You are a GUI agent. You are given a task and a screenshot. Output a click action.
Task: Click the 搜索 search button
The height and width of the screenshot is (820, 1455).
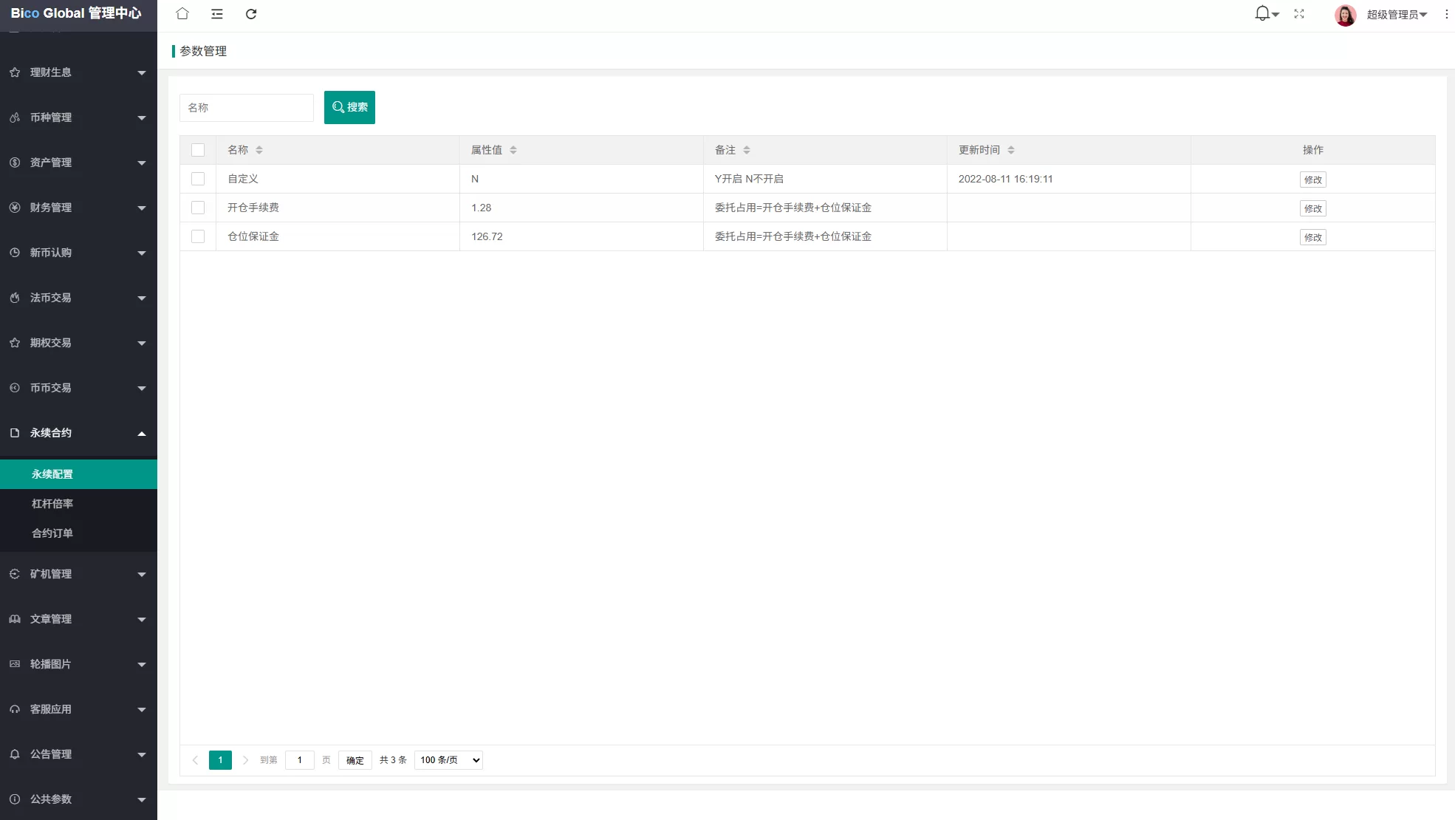pos(349,107)
